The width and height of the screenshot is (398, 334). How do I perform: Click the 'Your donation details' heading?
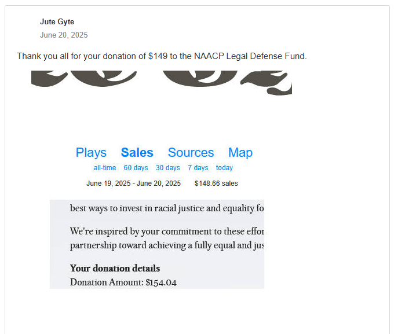tap(115, 269)
